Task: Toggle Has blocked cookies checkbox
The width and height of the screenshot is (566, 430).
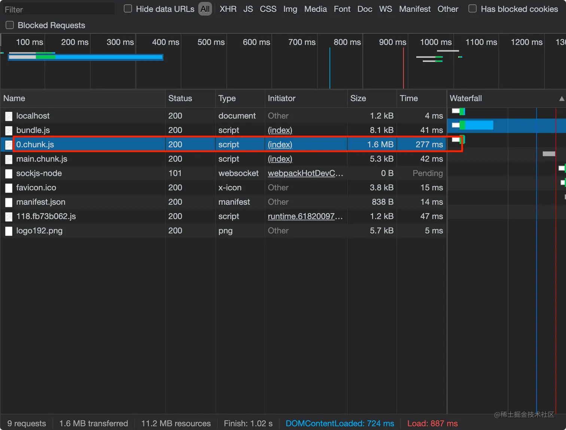Action: pos(473,9)
